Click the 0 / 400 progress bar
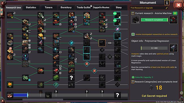The height and width of the screenshot is (103, 184). pos(154,48)
